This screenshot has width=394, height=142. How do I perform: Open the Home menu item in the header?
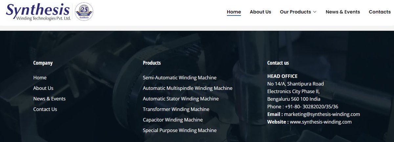coord(234,12)
